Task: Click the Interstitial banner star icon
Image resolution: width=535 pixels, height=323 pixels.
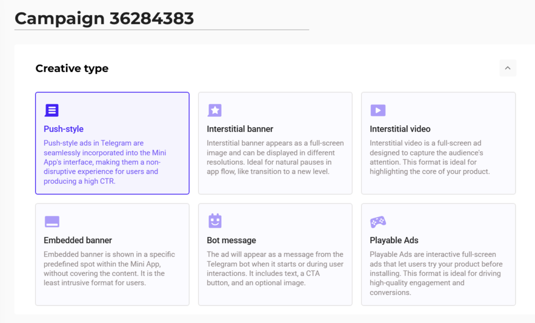Action: pos(215,110)
